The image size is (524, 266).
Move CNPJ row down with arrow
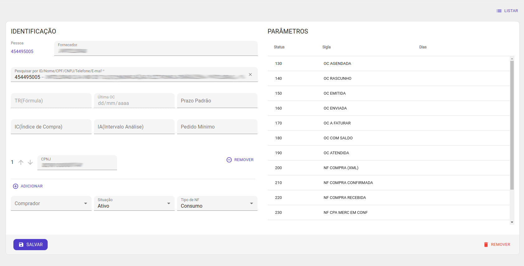pos(30,162)
